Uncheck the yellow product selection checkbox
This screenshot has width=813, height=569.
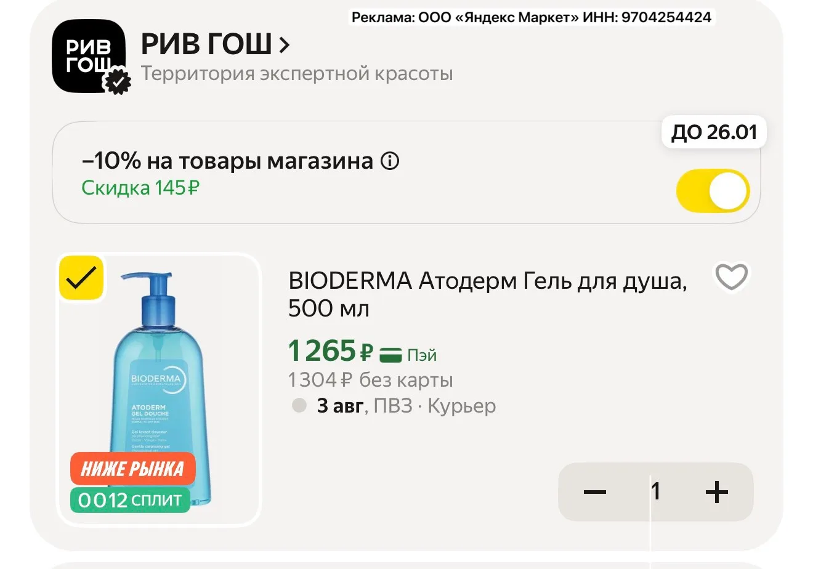81,278
